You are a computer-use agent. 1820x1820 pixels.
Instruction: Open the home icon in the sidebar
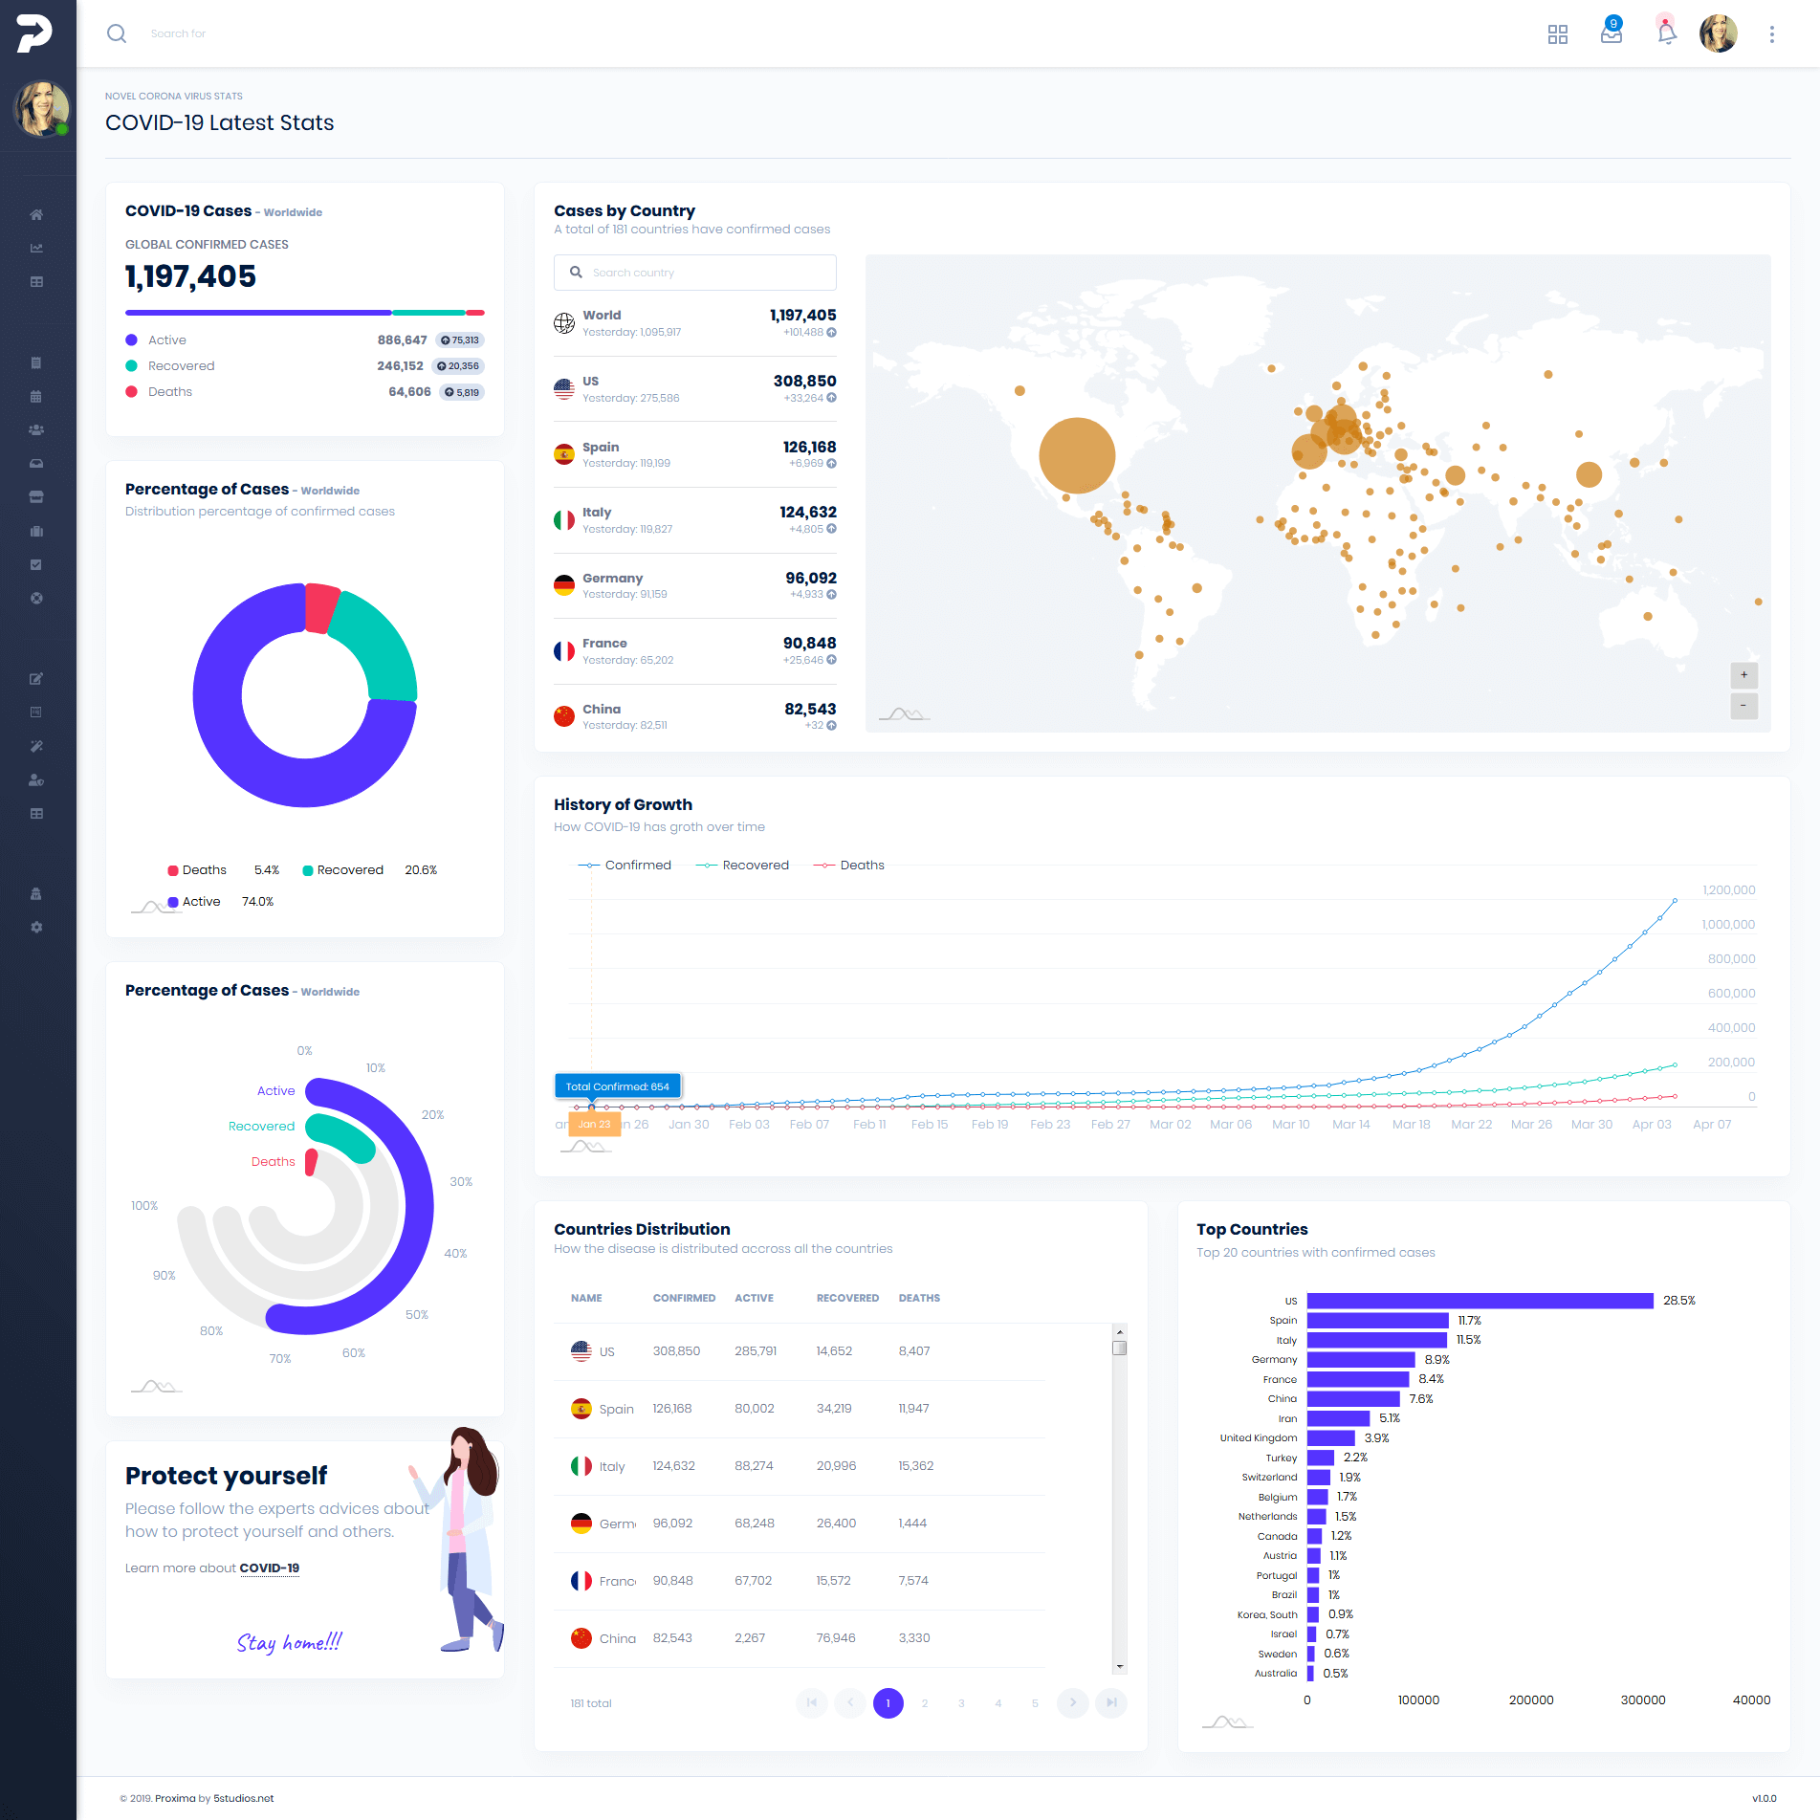point(36,215)
